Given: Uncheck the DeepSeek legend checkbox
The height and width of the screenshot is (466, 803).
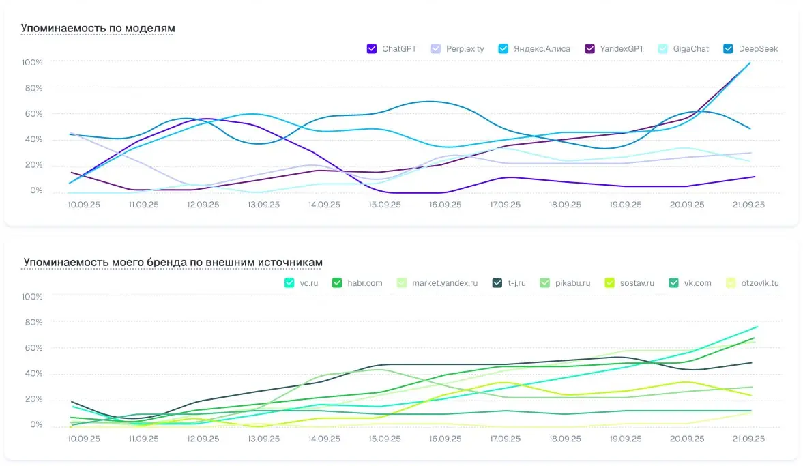Looking at the screenshot, I should tap(728, 48).
